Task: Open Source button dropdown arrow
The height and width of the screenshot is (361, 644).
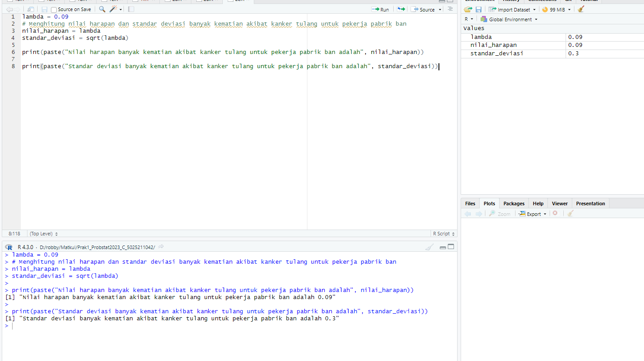Action: [440, 9]
